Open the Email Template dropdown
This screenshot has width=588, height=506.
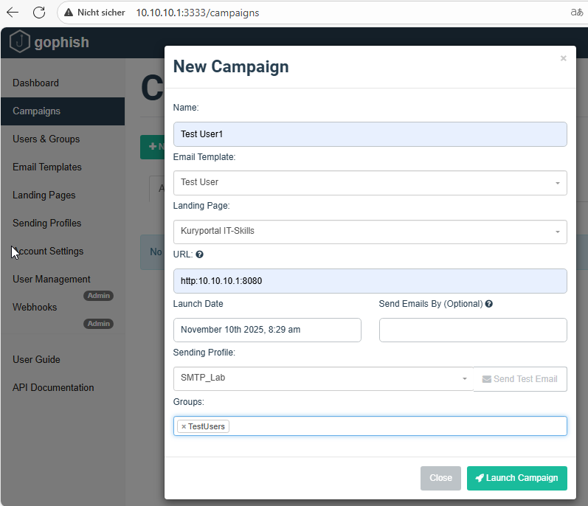(x=370, y=183)
